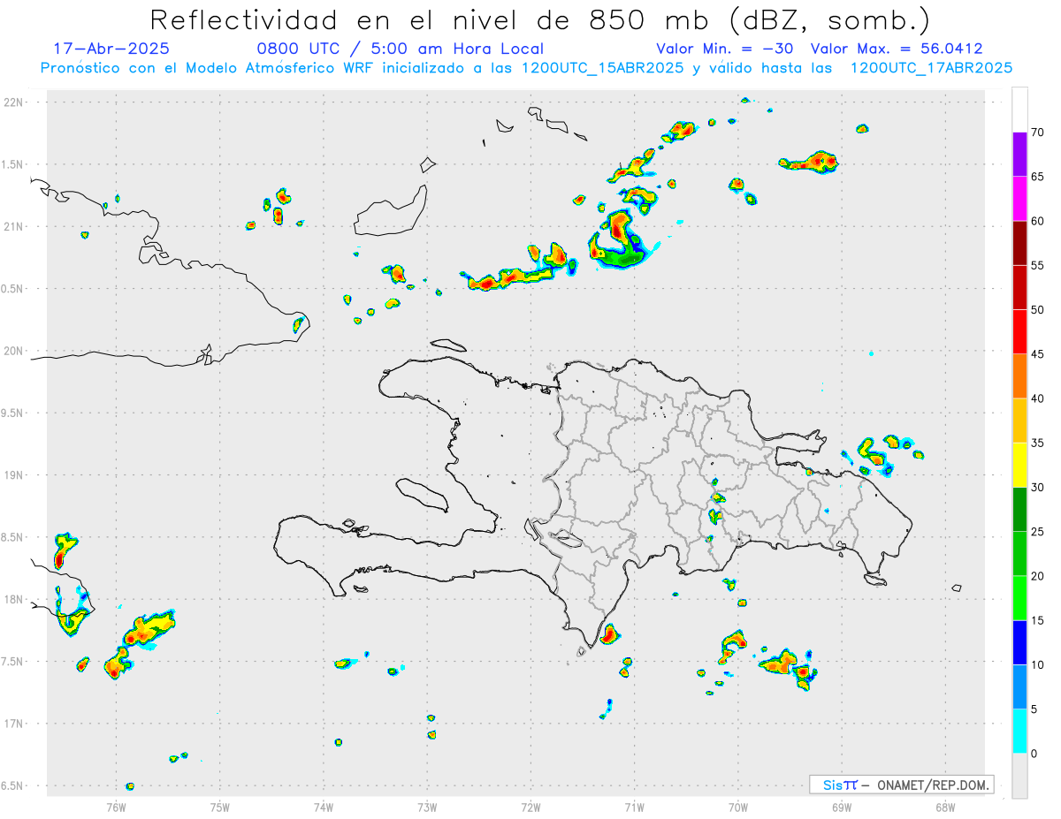This screenshot has height=819, width=1061.
Task: Click the white above-70 legend segment
Action: [1019, 110]
